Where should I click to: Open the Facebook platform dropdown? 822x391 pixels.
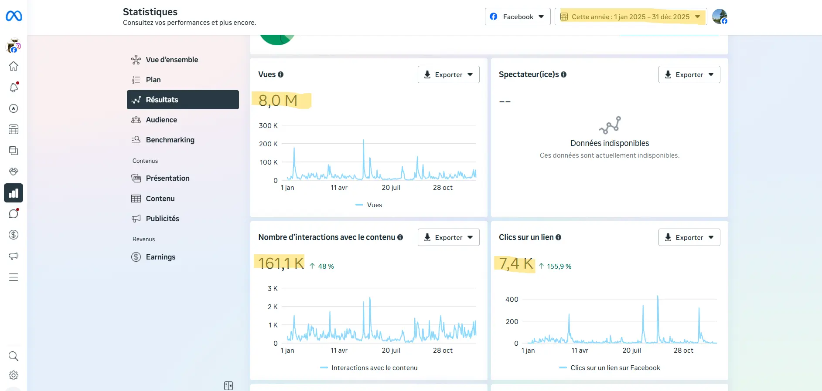coord(517,17)
